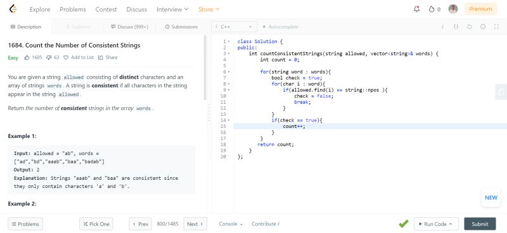Click the Premium button
507x233 pixels.
click(480, 9)
